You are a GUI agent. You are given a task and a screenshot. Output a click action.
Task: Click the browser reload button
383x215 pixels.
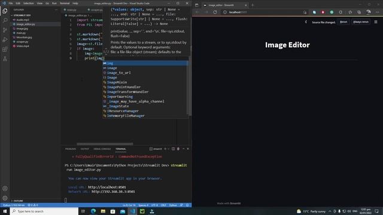click(215, 12)
